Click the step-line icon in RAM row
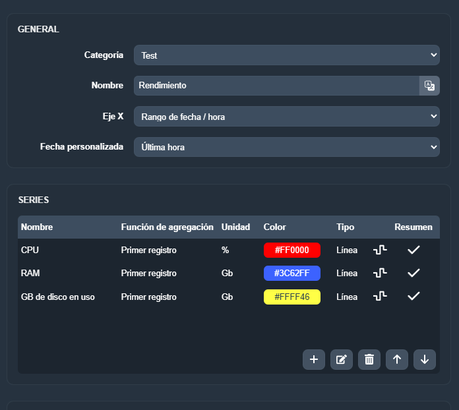 pyautogui.click(x=380, y=273)
